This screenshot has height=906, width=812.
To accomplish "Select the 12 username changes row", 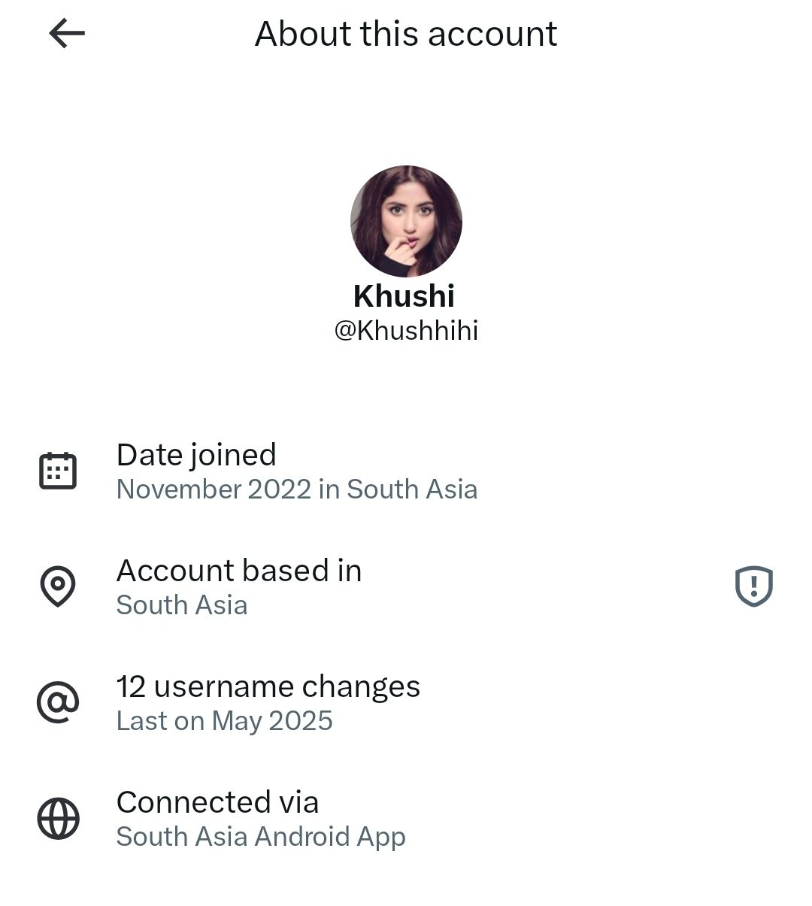I will point(268,686).
